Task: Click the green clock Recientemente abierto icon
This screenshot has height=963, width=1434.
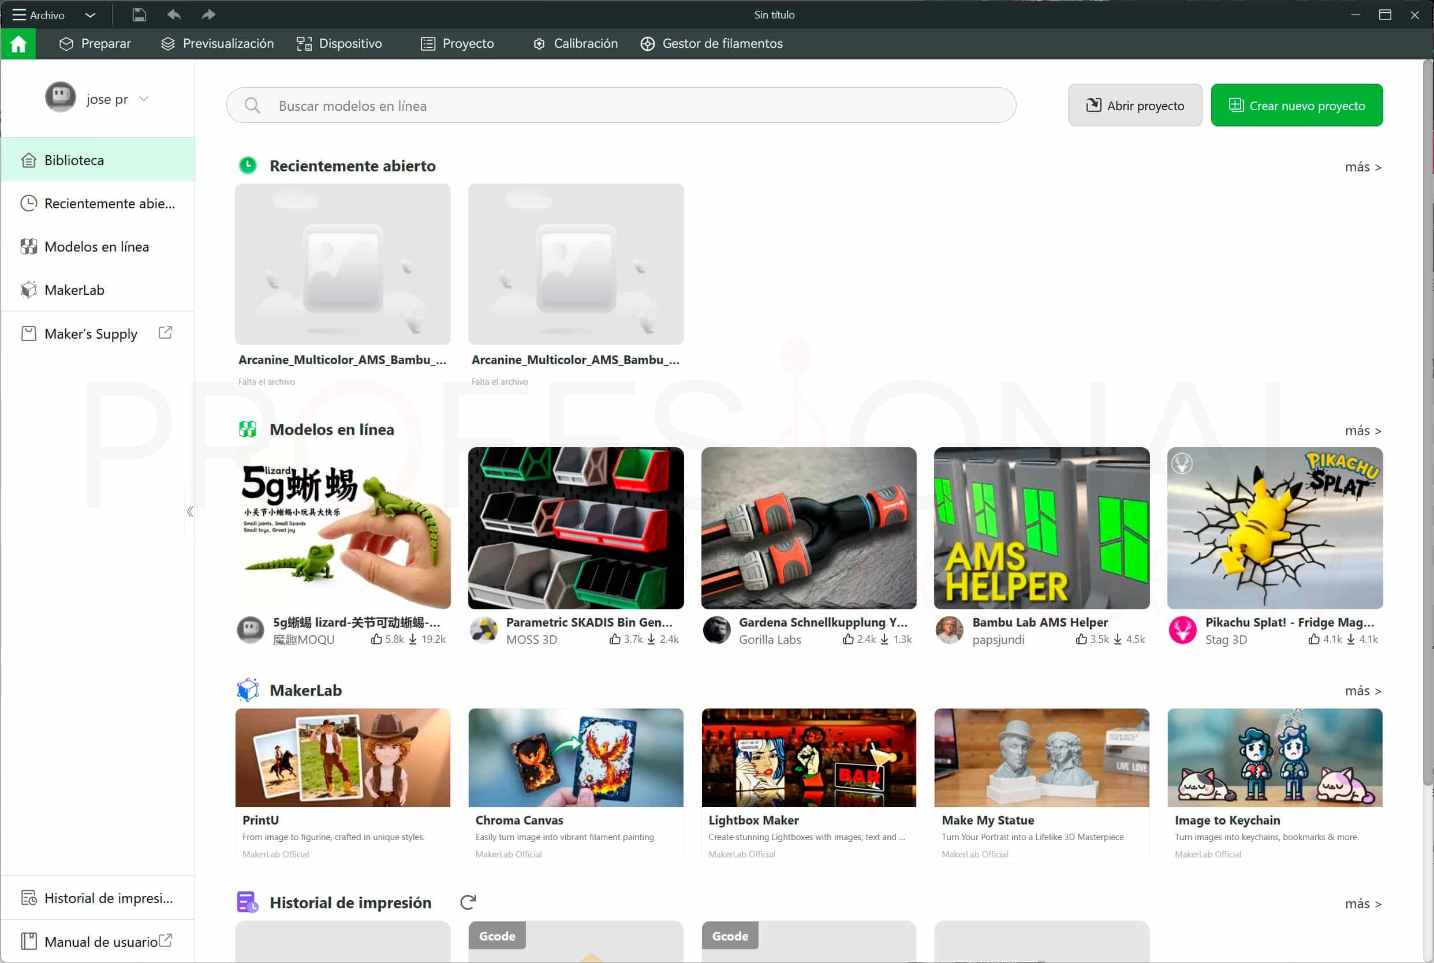Action: tap(248, 165)
